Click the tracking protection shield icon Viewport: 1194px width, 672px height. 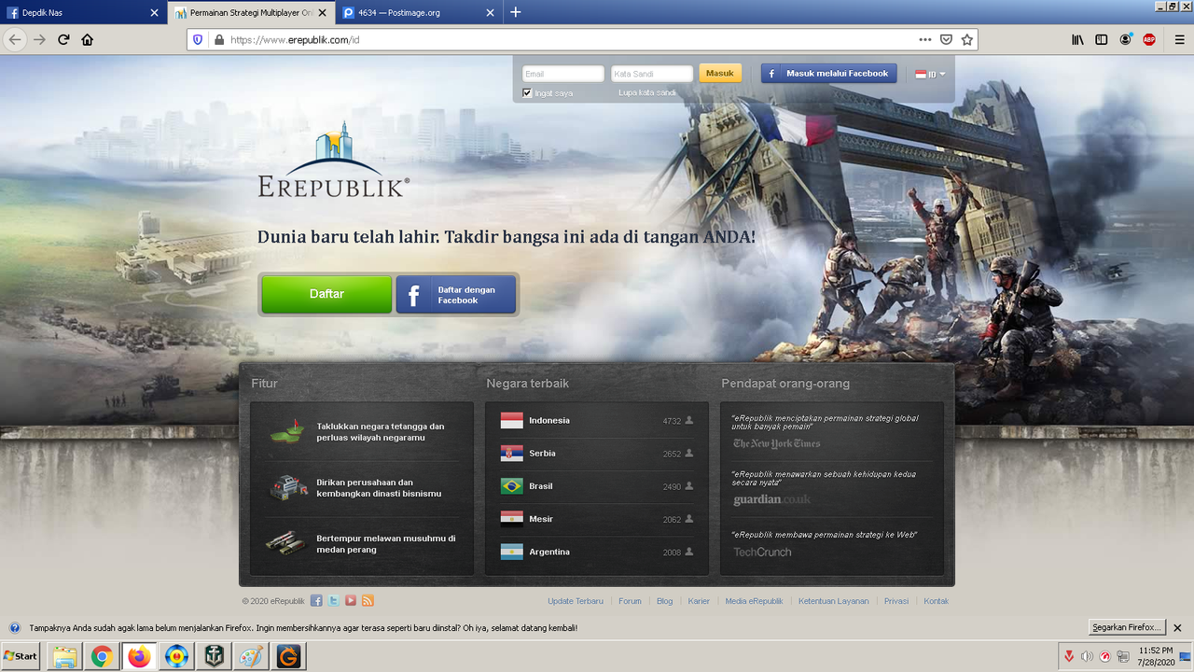(x=198, y=39)
